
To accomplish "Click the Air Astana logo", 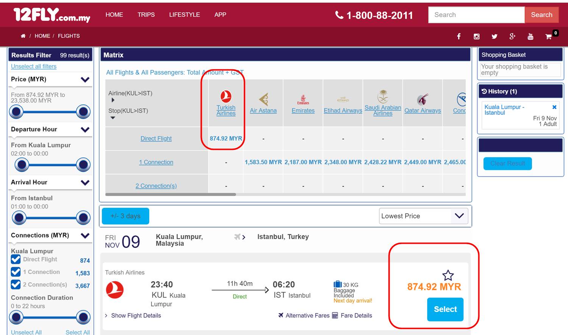I will tap(264, 99).
